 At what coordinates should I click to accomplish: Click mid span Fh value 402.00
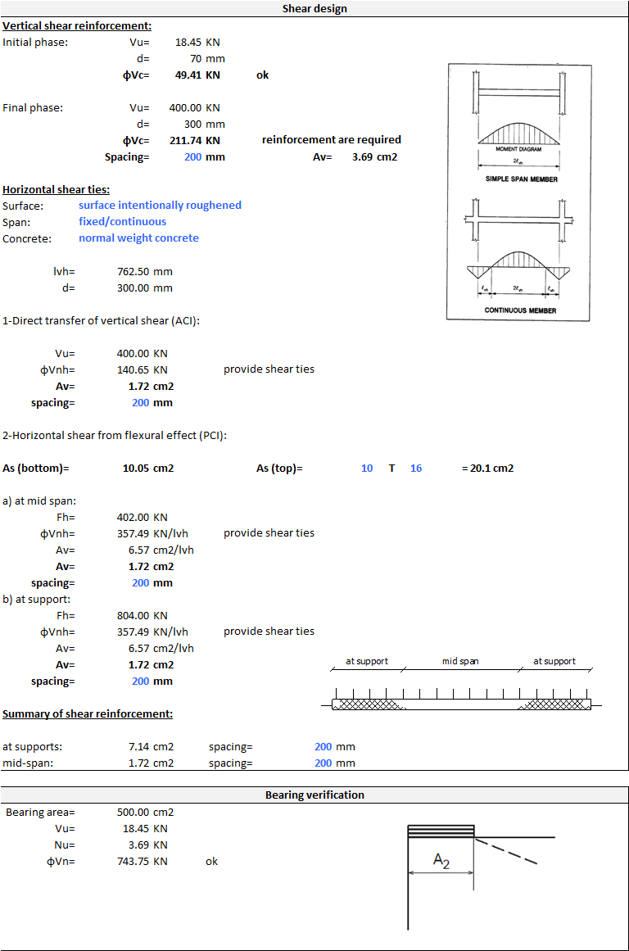pyautogui.click(x=133, y=518)
